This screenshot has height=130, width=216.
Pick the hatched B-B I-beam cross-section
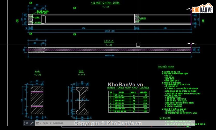tap(82, 101)
